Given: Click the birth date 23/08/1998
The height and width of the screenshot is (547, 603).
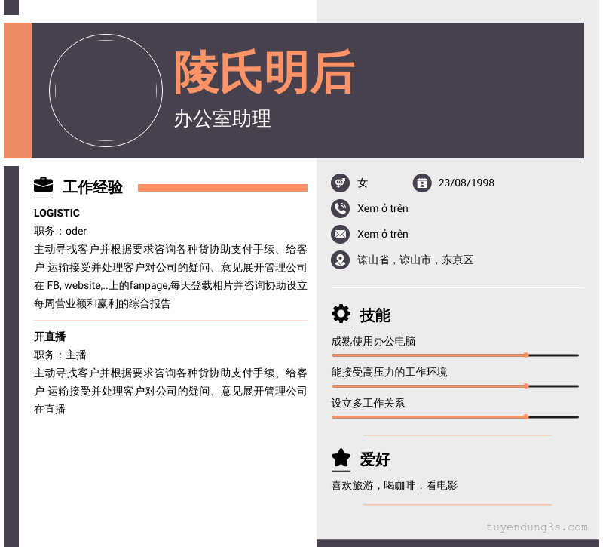Looking at the screenshot, I should 466,183.
